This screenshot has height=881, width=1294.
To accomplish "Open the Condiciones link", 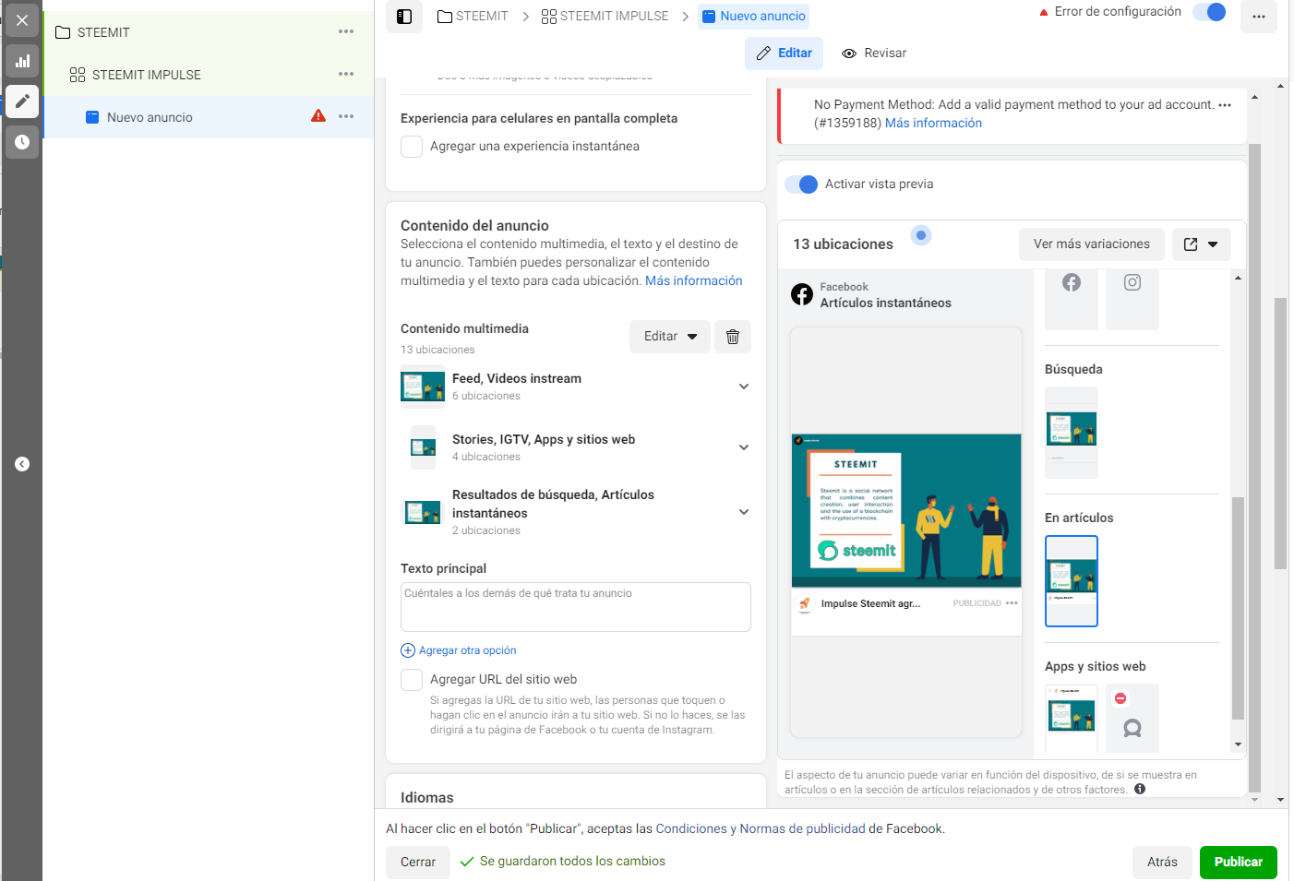I will coord(691,828).
